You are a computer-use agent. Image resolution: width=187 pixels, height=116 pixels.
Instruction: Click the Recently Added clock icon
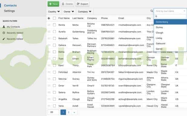(x=4, y=33)
